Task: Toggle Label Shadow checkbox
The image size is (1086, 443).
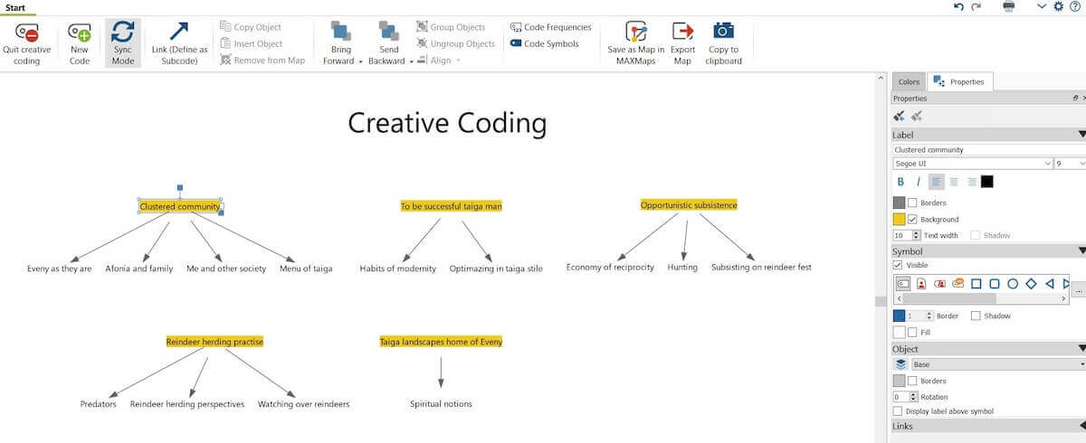Action: point(976,235)
